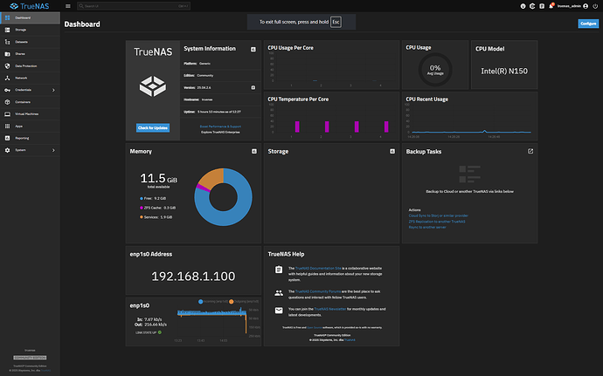Click the TrueNAS Community Forums link
603x376 pixels.
pos(317,291)
